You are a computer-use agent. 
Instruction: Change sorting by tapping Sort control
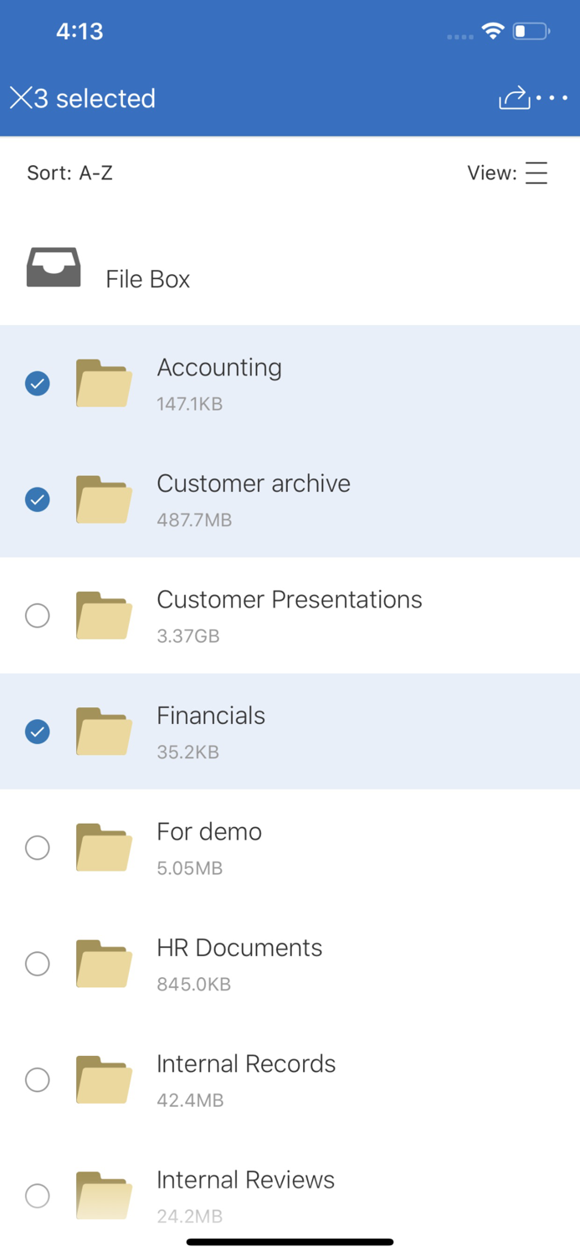[69, 173]
